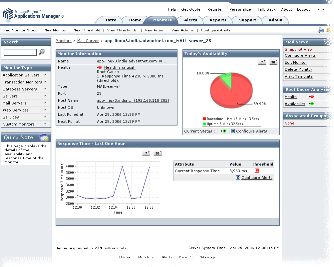Expand the Application Servers submenu
Viewport: 334px width, 267px height.
click(45, 75)
